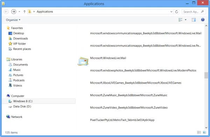The width and height of the screenshot is (210, 137).
Task: Open the Help question mark icon
Action: click(x=203, y=20)
